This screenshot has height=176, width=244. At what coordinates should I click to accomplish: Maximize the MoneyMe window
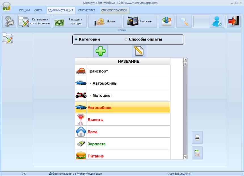236,3
